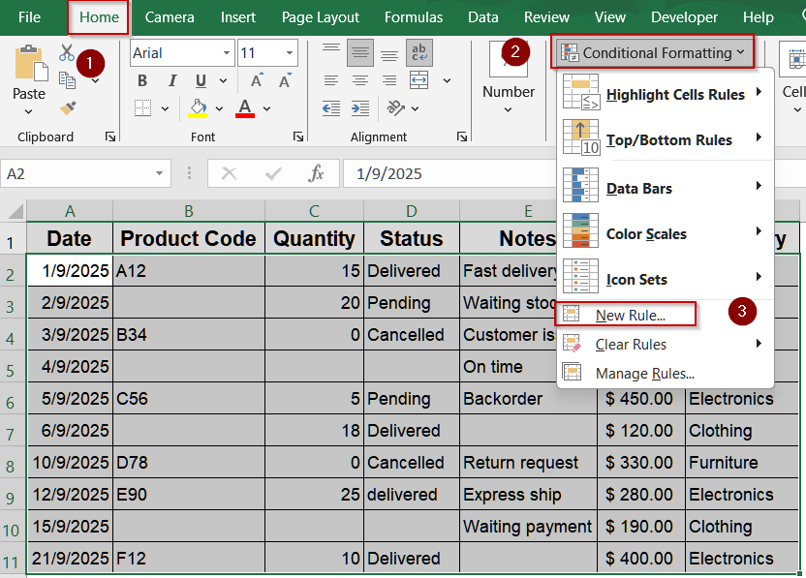Increase font size with larger A icon

tap(257, 80)
